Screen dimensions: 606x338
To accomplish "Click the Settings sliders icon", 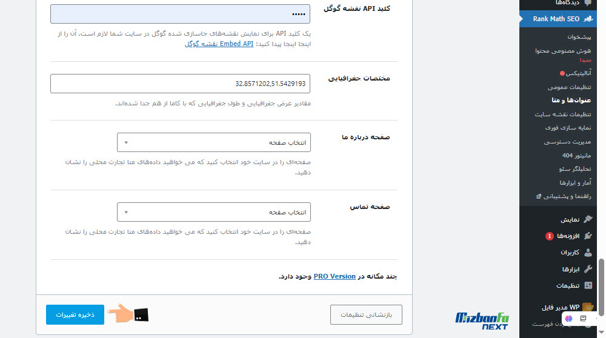I will pos(588,285).
